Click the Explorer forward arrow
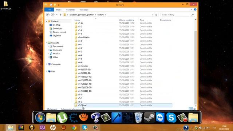Viewport: 233px width, 131px height. [52, 15]
